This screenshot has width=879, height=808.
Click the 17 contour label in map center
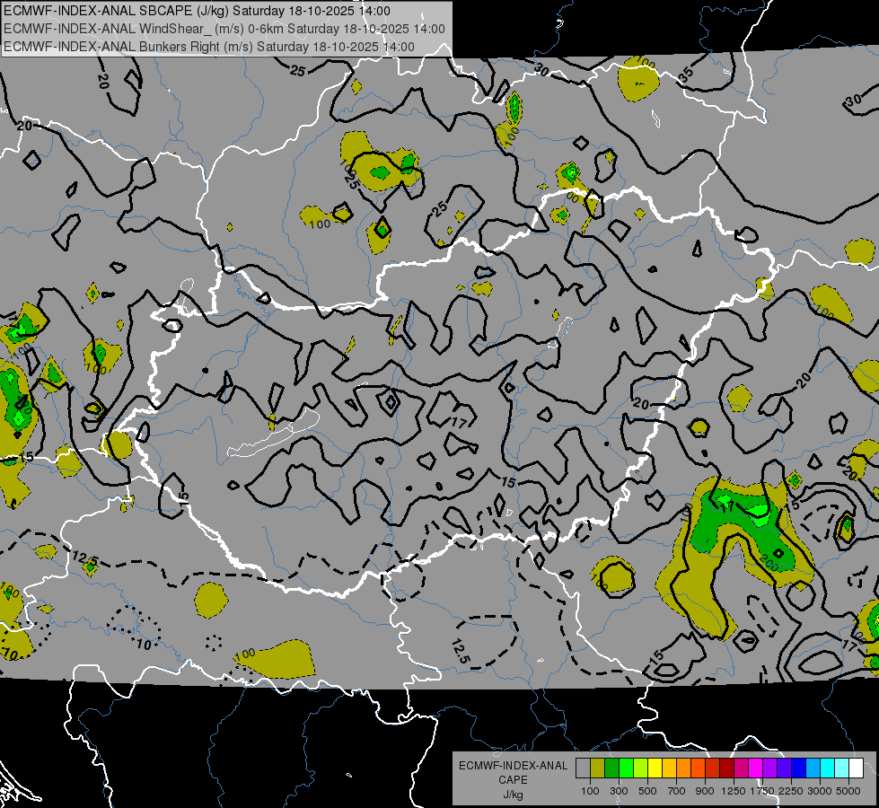pos(460,424)
